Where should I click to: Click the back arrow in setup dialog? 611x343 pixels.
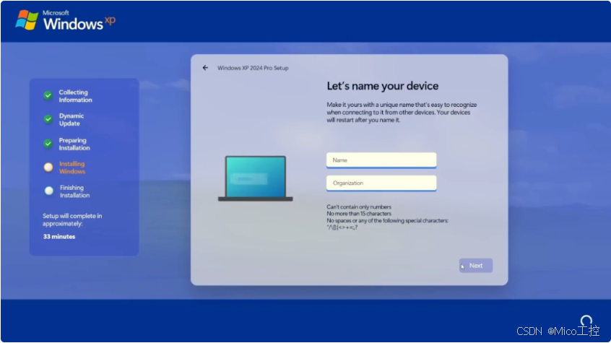pyautogui.click(x=205, y=68)
